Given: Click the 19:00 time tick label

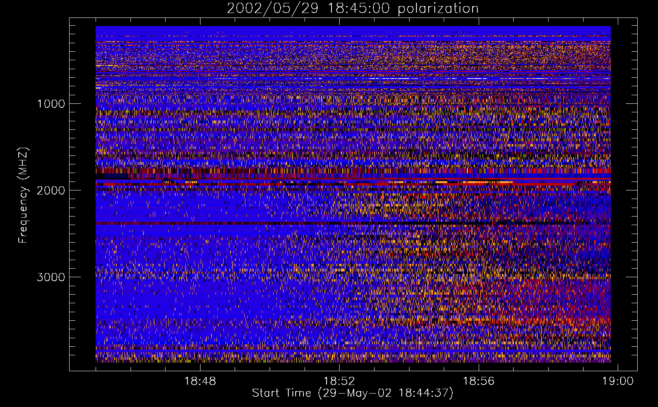Looking at the screenshot, I should coord(618,381).
